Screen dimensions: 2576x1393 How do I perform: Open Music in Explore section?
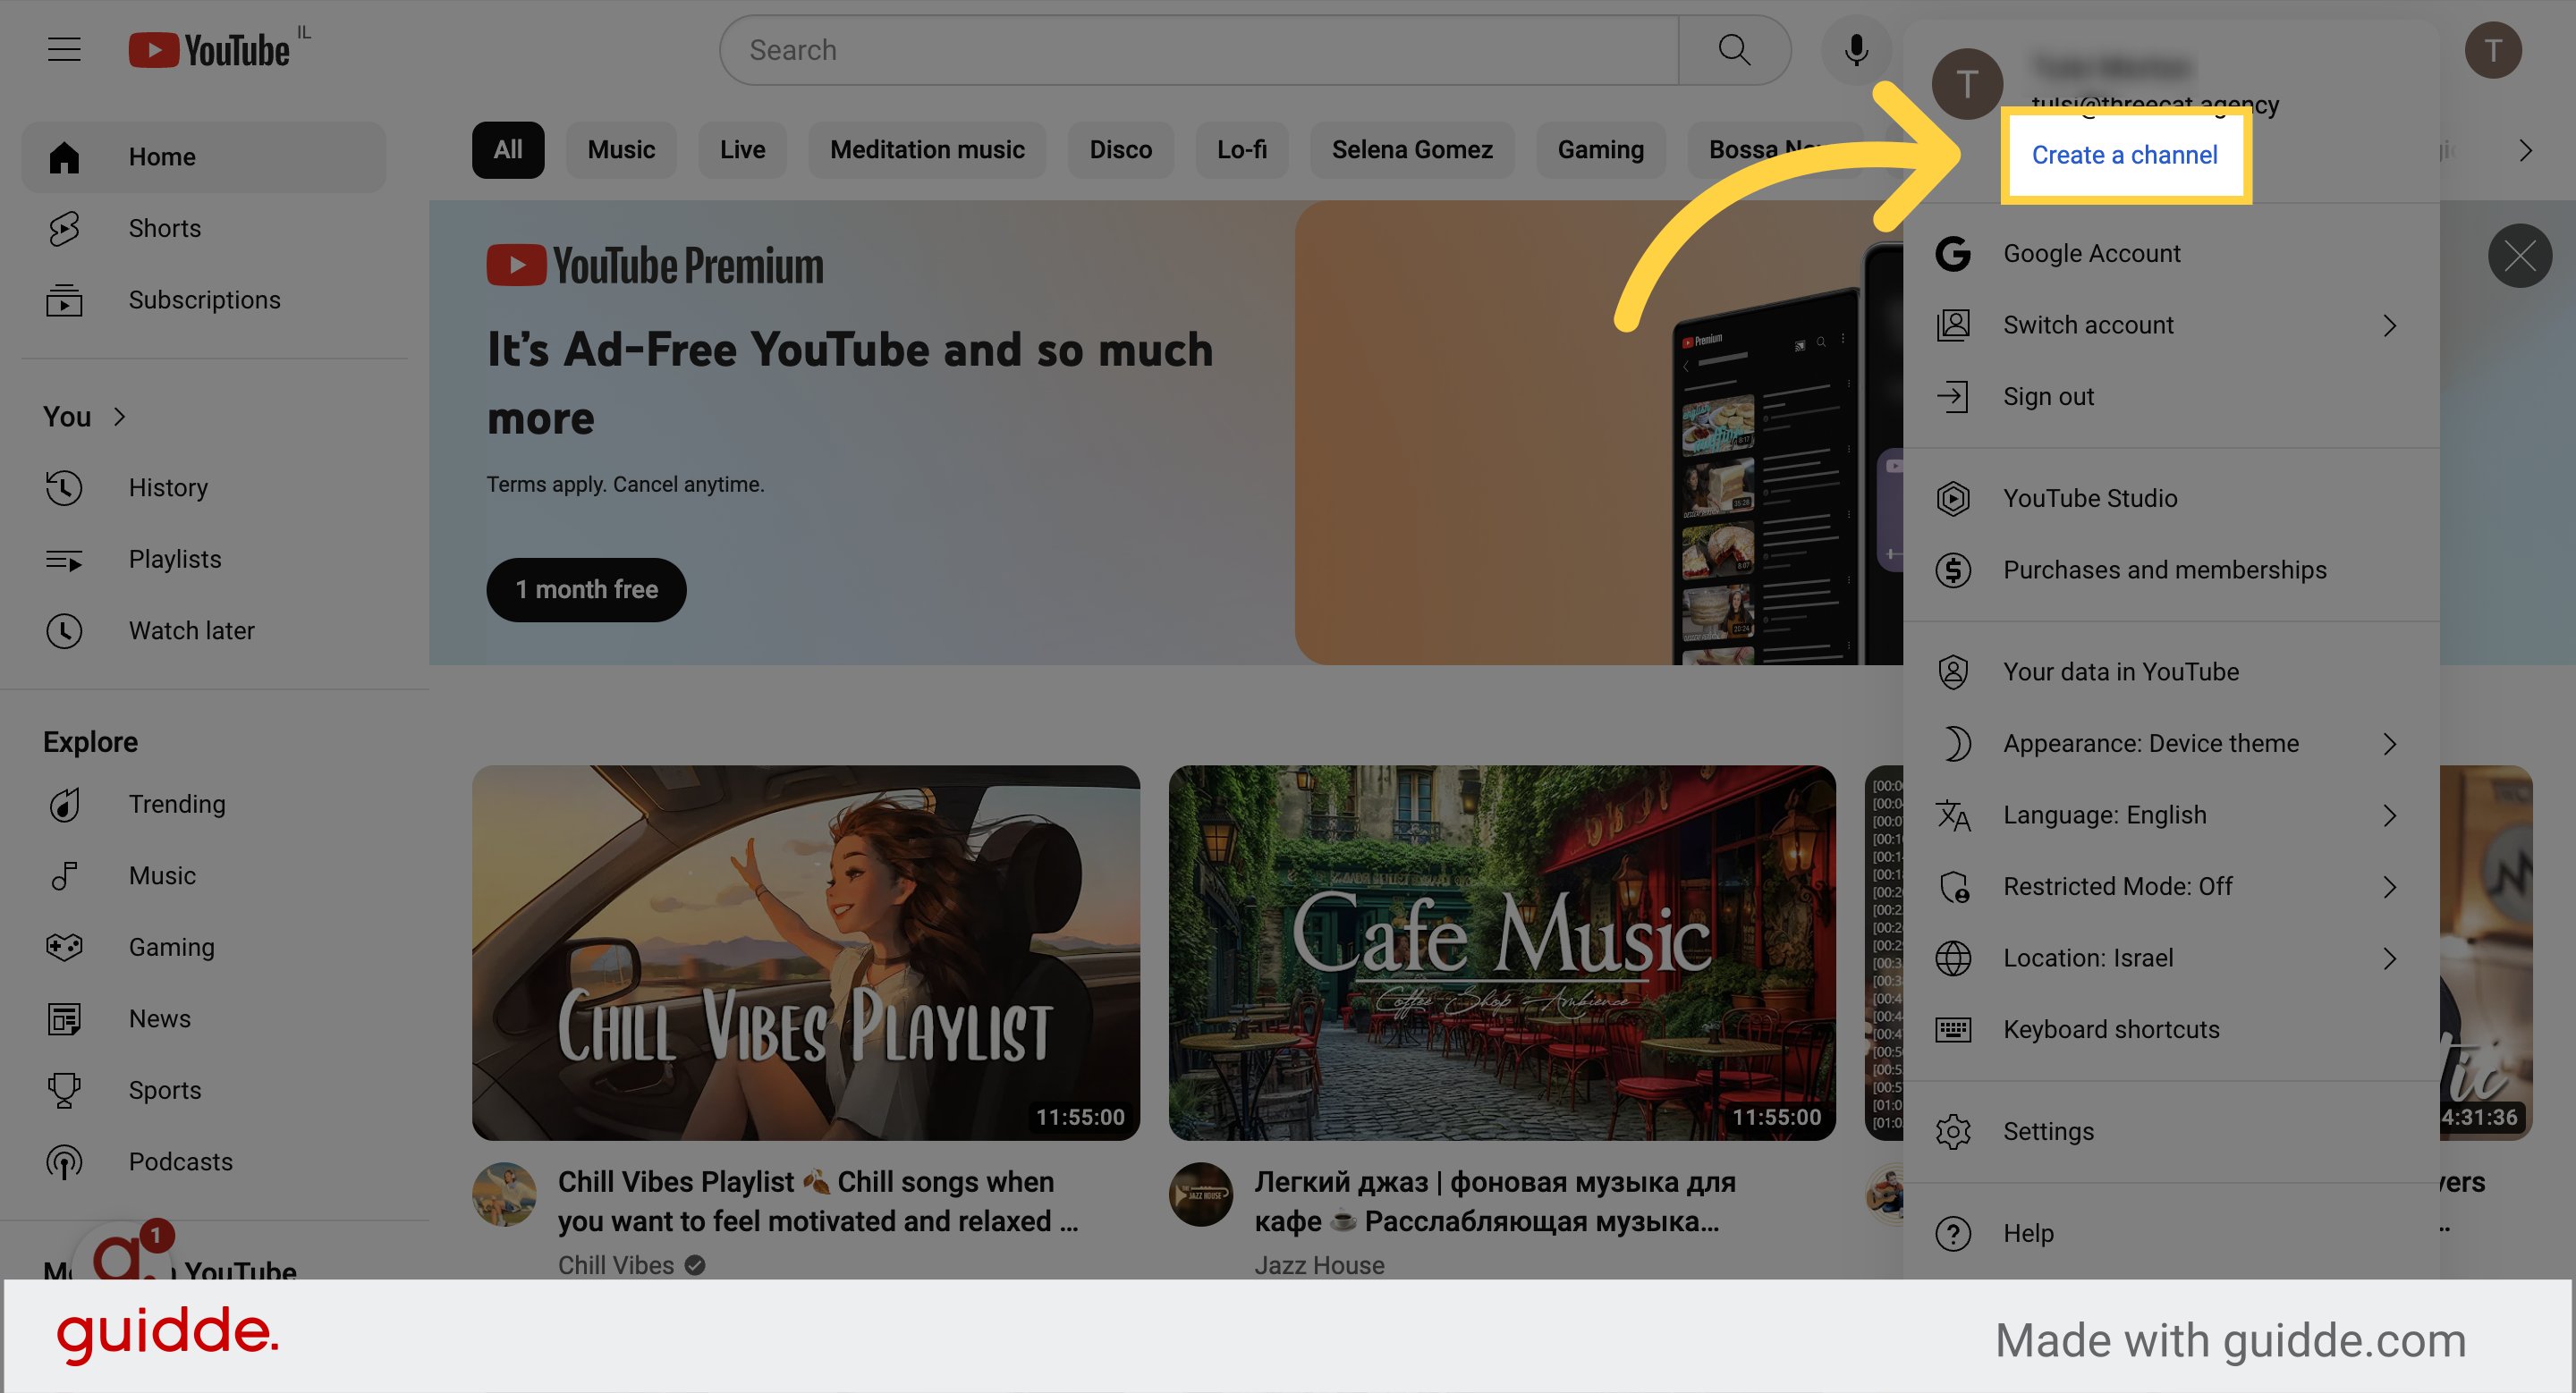point(204,875)
